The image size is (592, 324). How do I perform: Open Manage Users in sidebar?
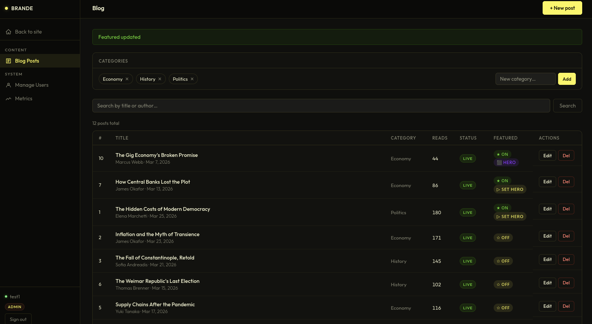tap(32, 85)
